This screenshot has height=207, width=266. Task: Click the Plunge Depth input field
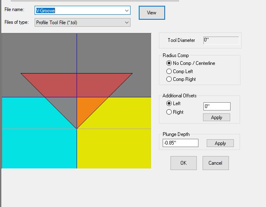point(180,143)
